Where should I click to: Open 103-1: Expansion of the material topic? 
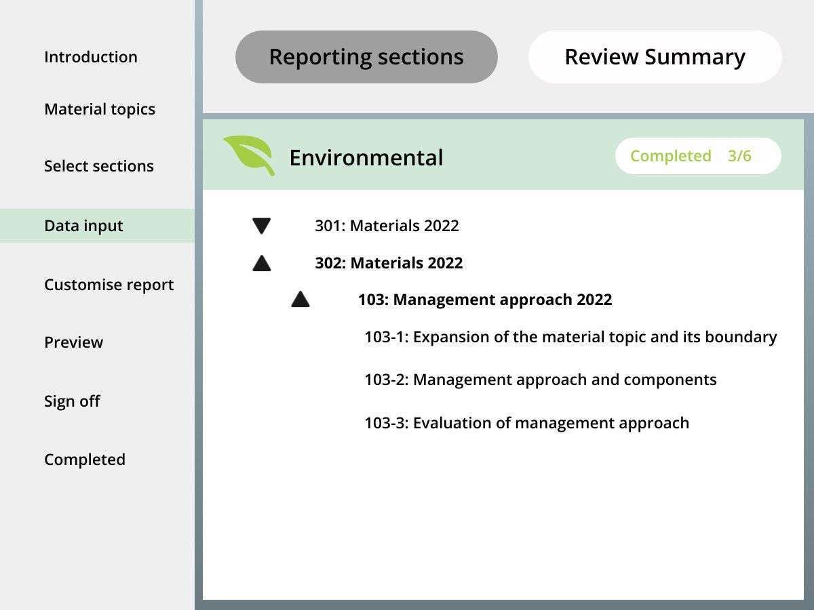[x=570, y=337]
